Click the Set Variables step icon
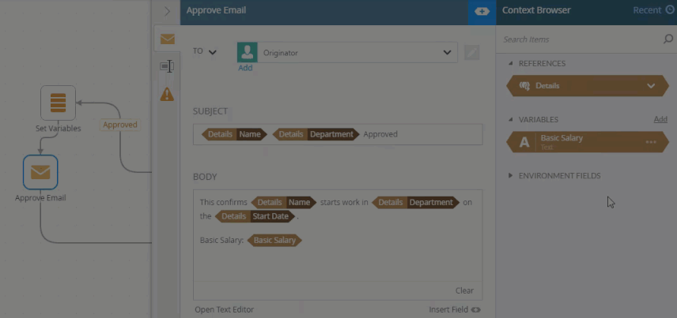 [x=59, y=103]
